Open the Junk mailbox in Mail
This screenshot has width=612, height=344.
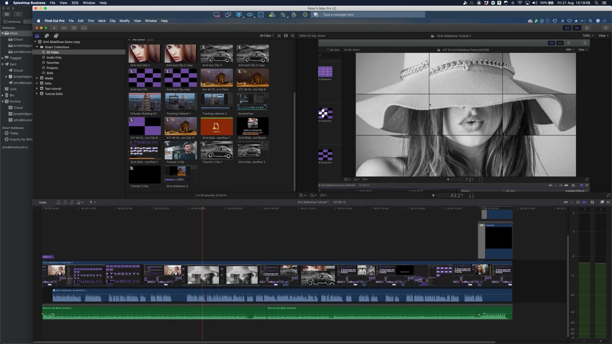click(x=13, y=89)
